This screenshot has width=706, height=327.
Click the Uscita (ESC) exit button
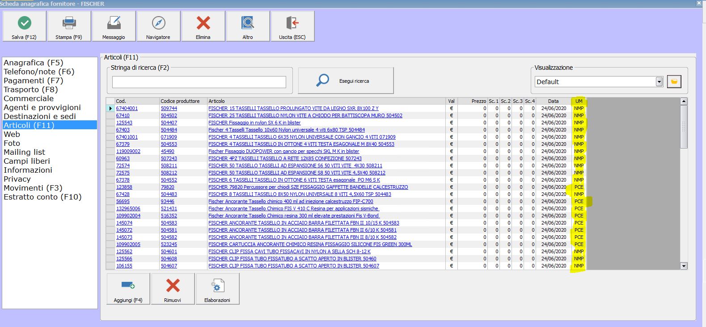click(x=292, y=26)
